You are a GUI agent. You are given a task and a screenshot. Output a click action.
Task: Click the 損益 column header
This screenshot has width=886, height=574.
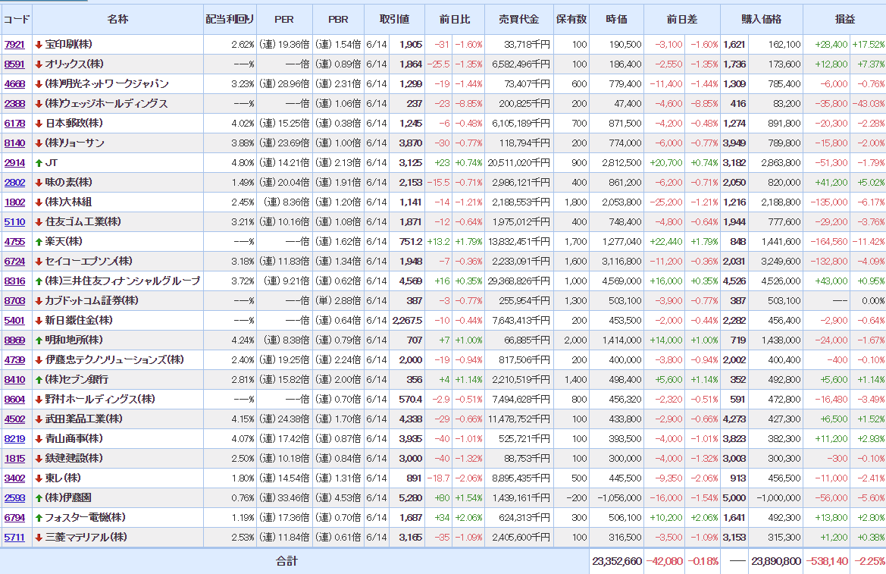click(x=844, y=19)
